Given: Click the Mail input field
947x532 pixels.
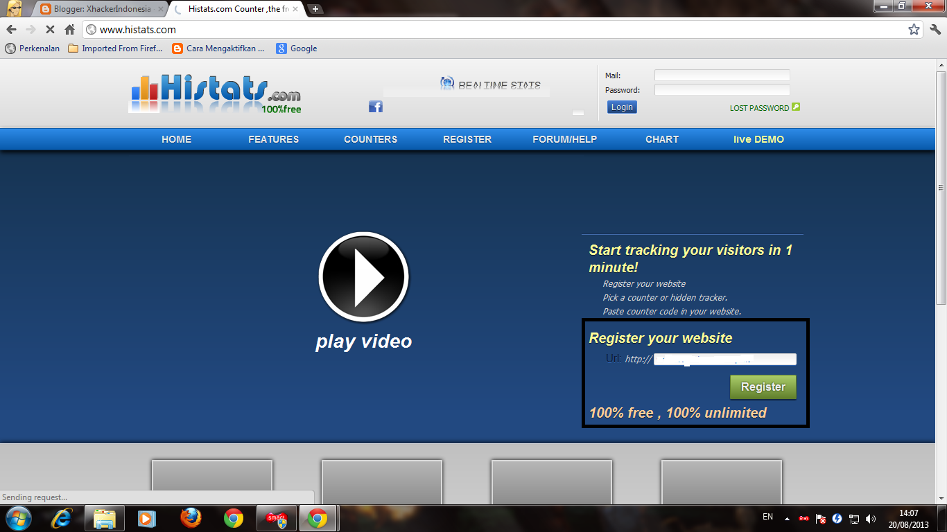Looking at the screenshot, I should [x=722, y=76].
